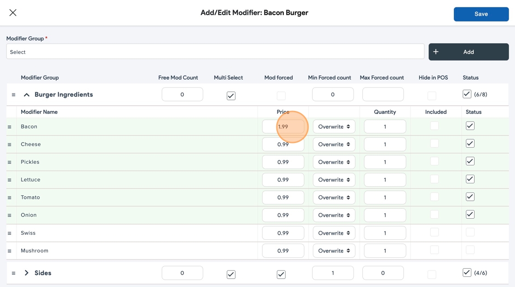Click the reorder handle for Swiss row

(x=9, y=233)
